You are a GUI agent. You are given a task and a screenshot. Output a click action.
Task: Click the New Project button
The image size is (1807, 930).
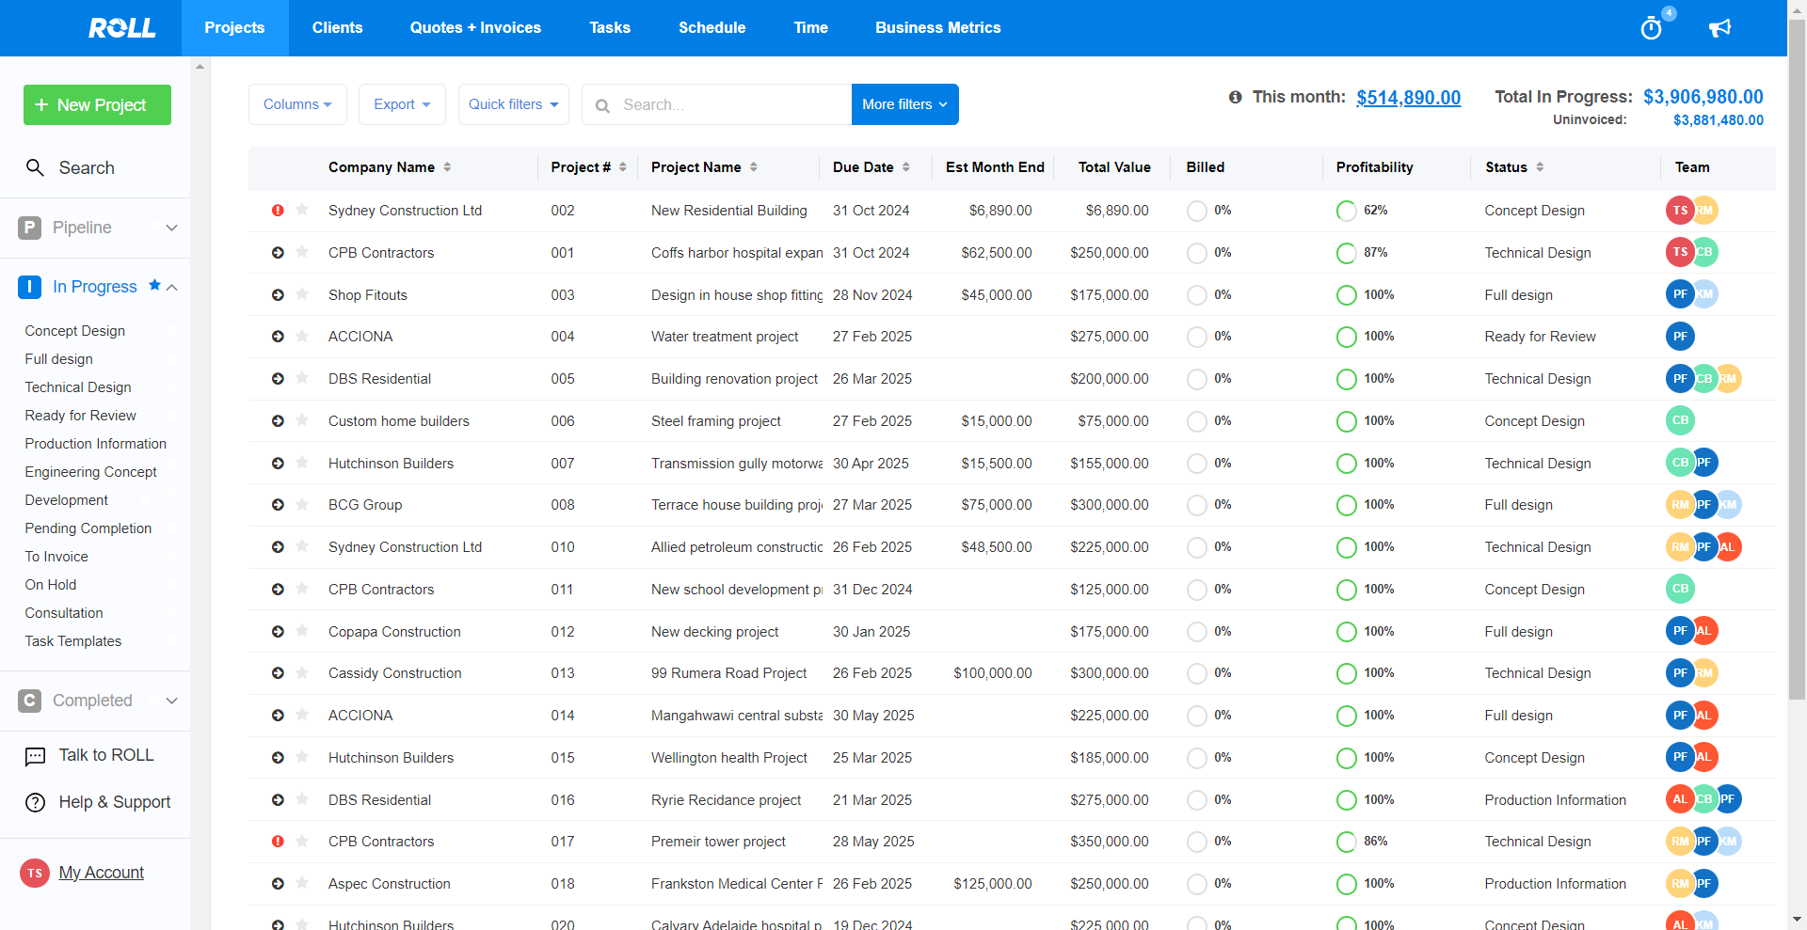pyautogui.click(x=97, y=105)
